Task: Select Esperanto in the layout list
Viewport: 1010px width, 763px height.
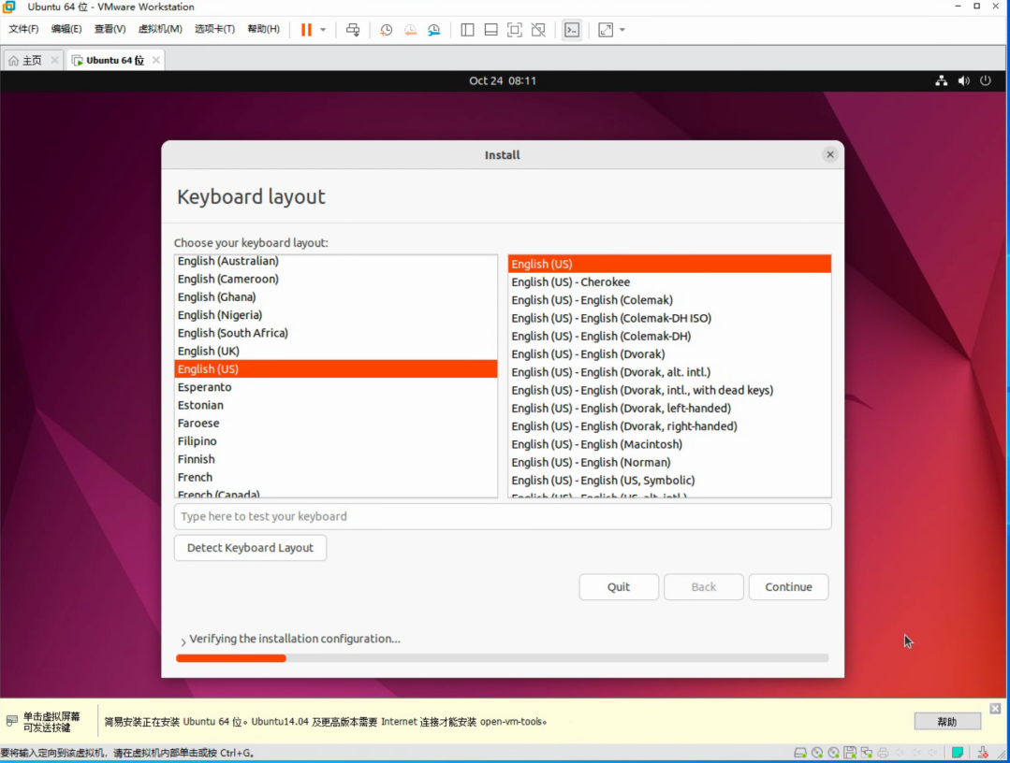Action: click(336, 387)
